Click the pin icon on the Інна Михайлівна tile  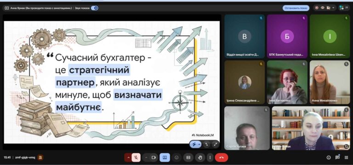coord(346,18)
